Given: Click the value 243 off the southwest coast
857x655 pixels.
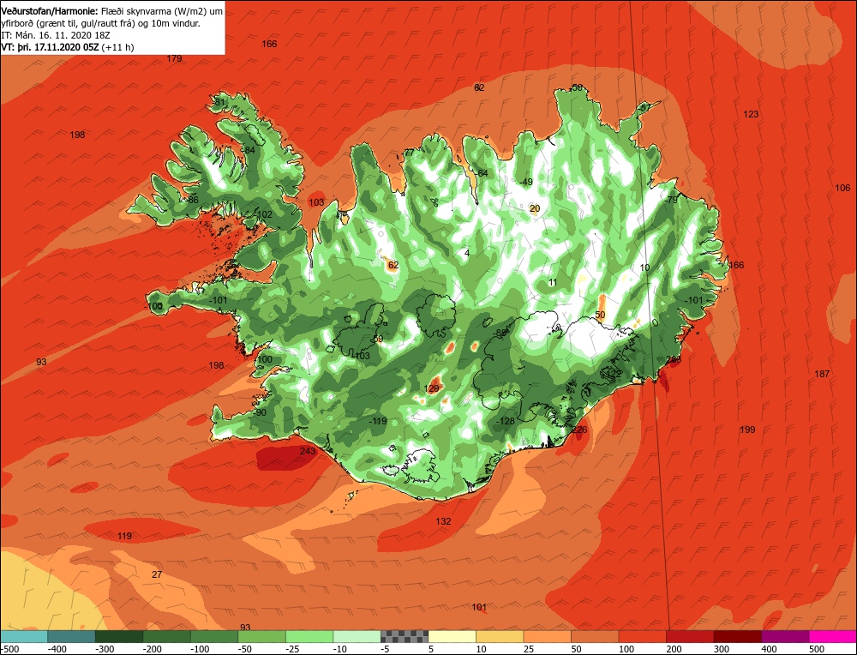Looking at the screenshot, I should pos(308,450).
